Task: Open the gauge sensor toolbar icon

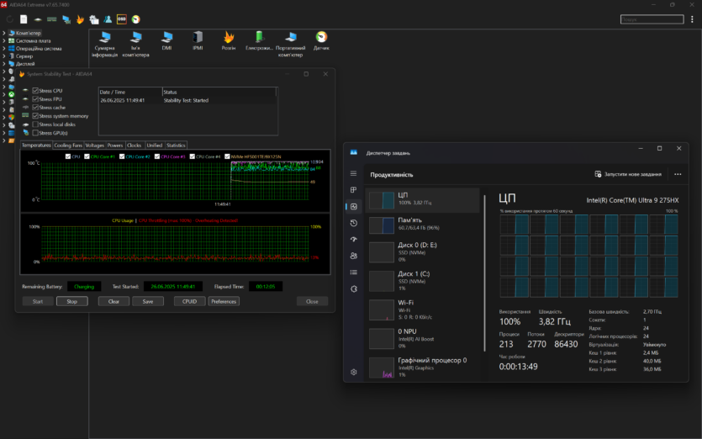Action: tap(135, 19)
